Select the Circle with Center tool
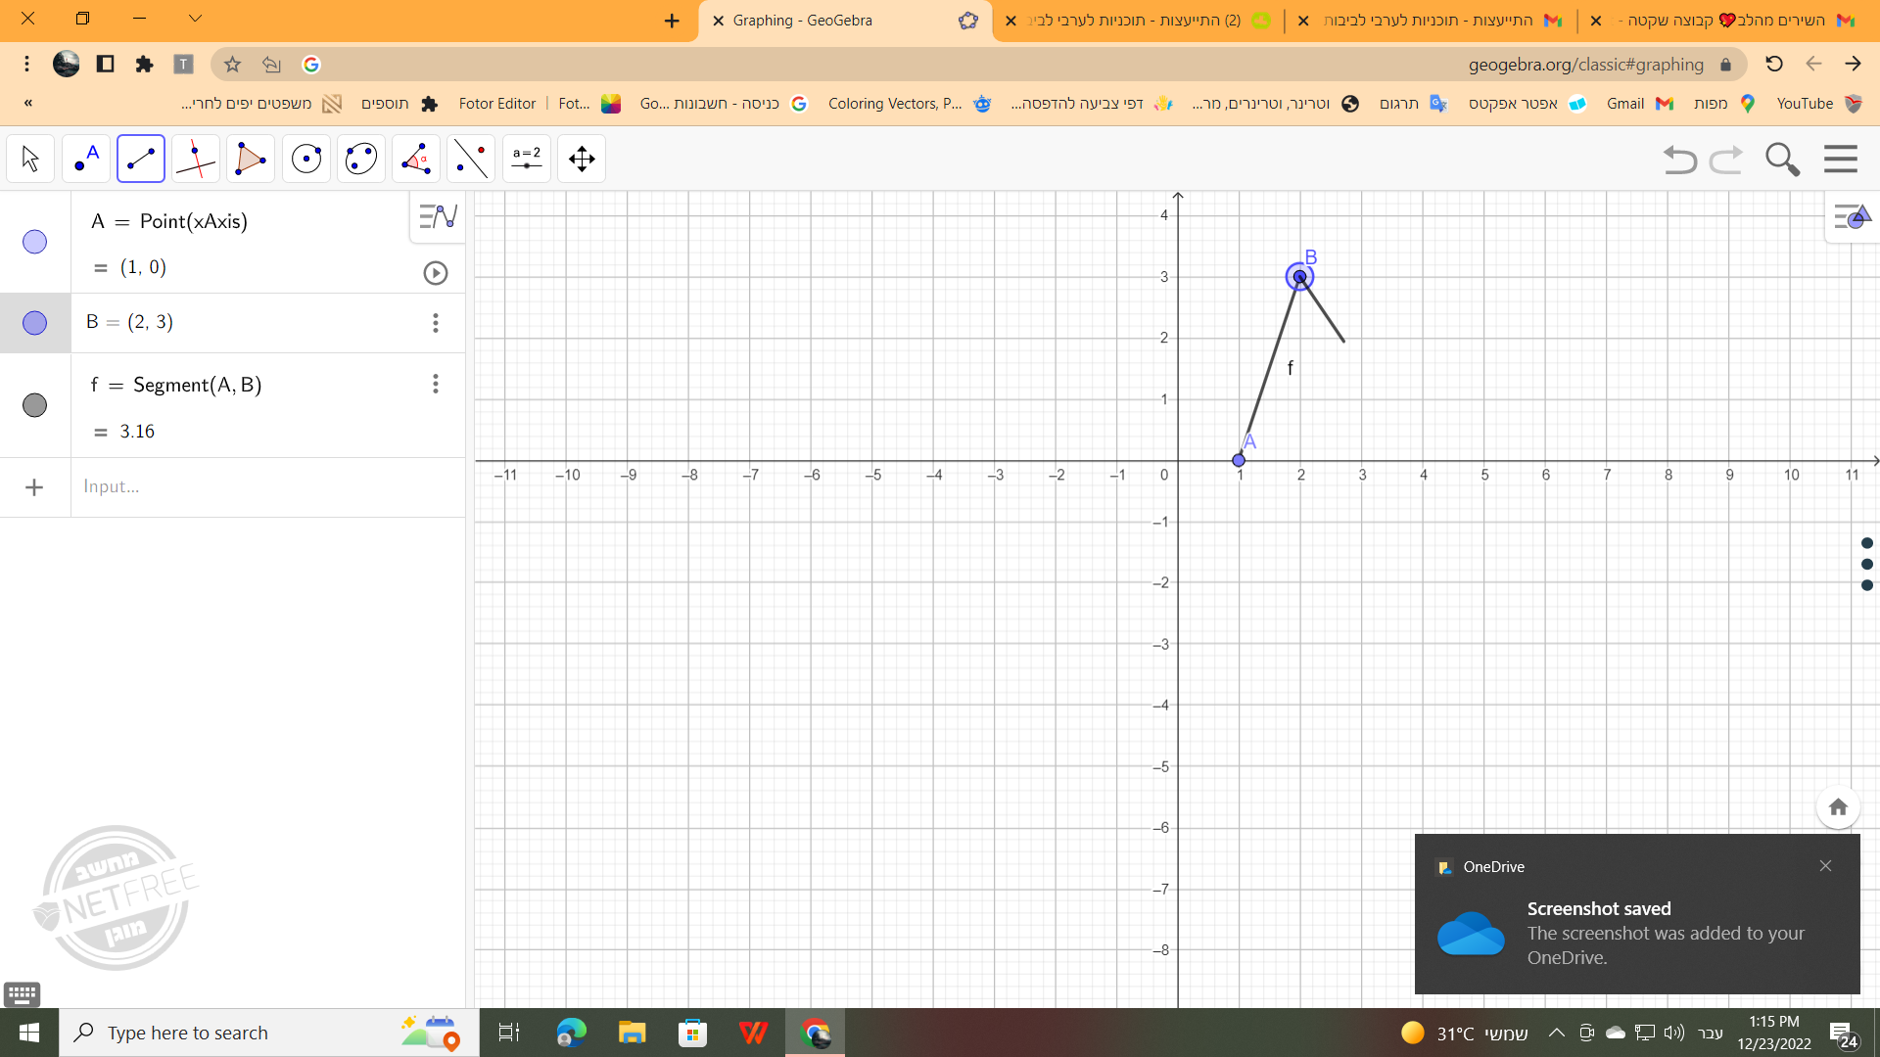This screenshot has height=1057, width=1880. [x=306, y=159]
